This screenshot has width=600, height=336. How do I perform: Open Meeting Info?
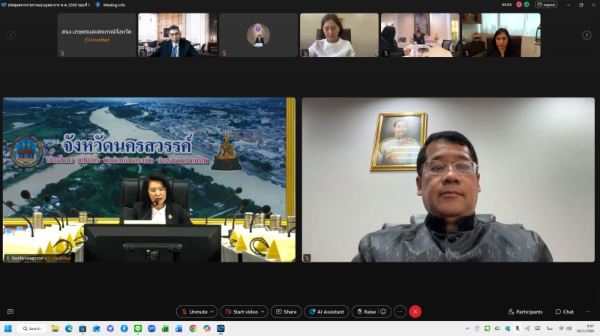click(x=114, y=4)
